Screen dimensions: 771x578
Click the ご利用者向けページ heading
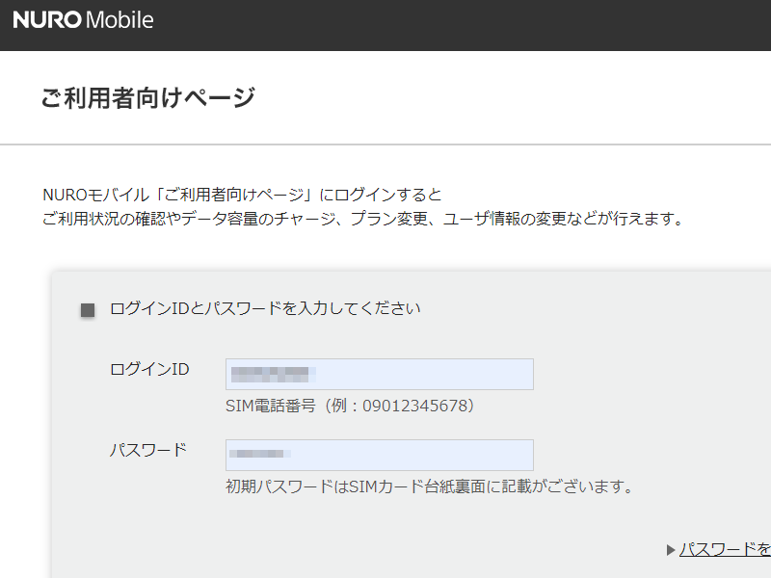(148, 97)
